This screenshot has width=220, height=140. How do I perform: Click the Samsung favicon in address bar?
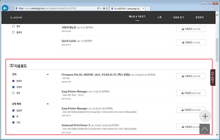pyautogui.click(x=16, y=8)
